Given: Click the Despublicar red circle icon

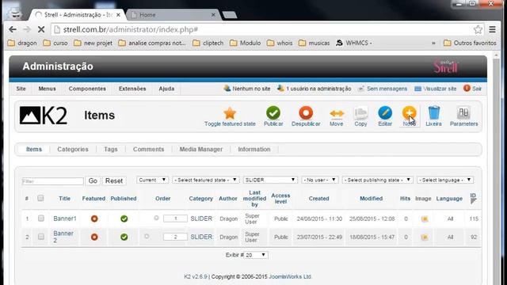Looking at the screenshot, I should [x=306, y=112].
